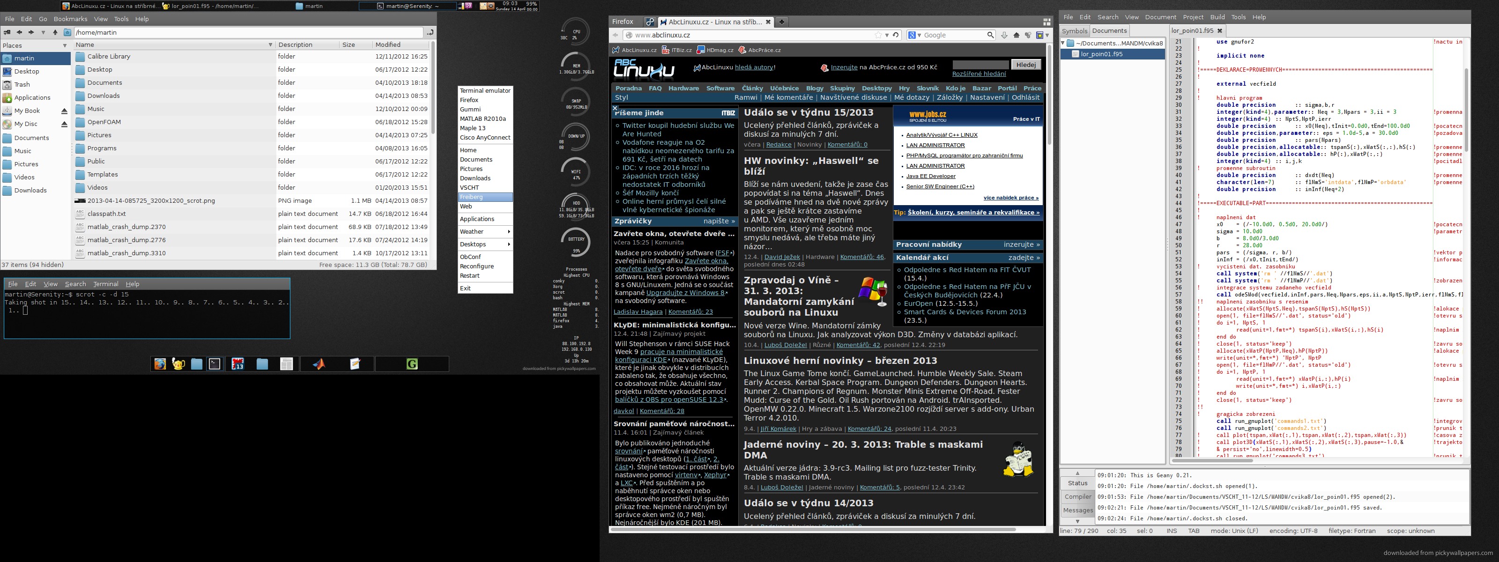The width and height of the screenshot is (1499, 562).
Task: Choose Reconfigure in the desktop menu
Action: click(x=485, y=266)
